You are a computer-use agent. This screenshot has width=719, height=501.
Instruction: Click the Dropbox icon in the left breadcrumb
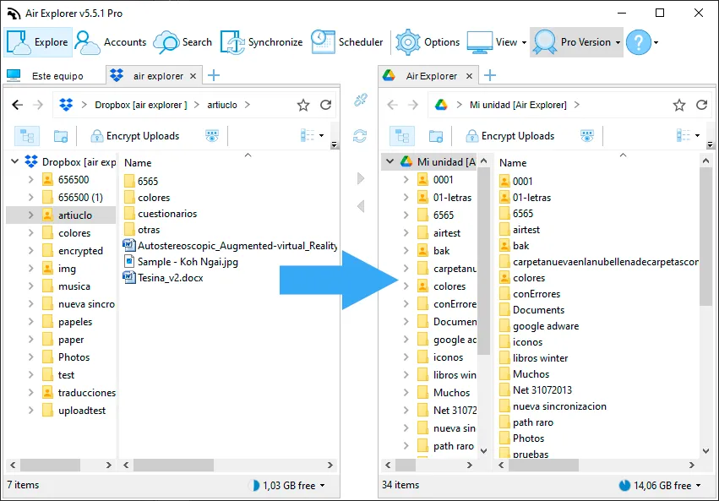point(66,105)
